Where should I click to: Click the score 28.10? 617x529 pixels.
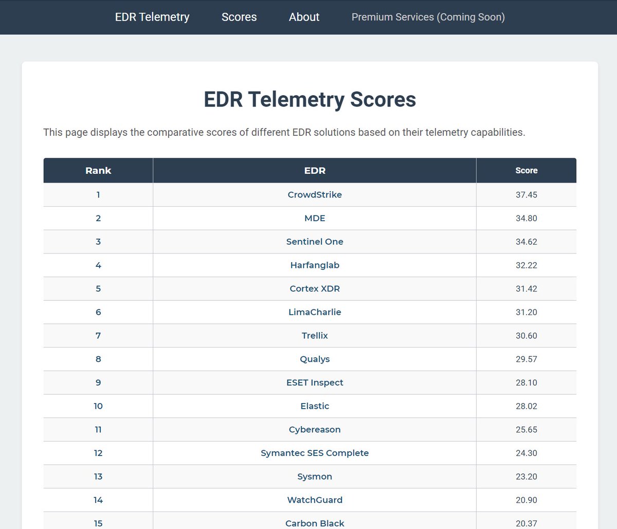tap(527, 382)
